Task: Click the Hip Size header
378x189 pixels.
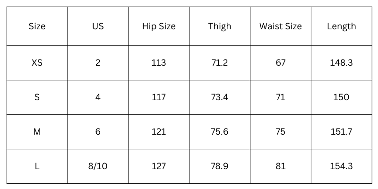Action: coord(159,26)
